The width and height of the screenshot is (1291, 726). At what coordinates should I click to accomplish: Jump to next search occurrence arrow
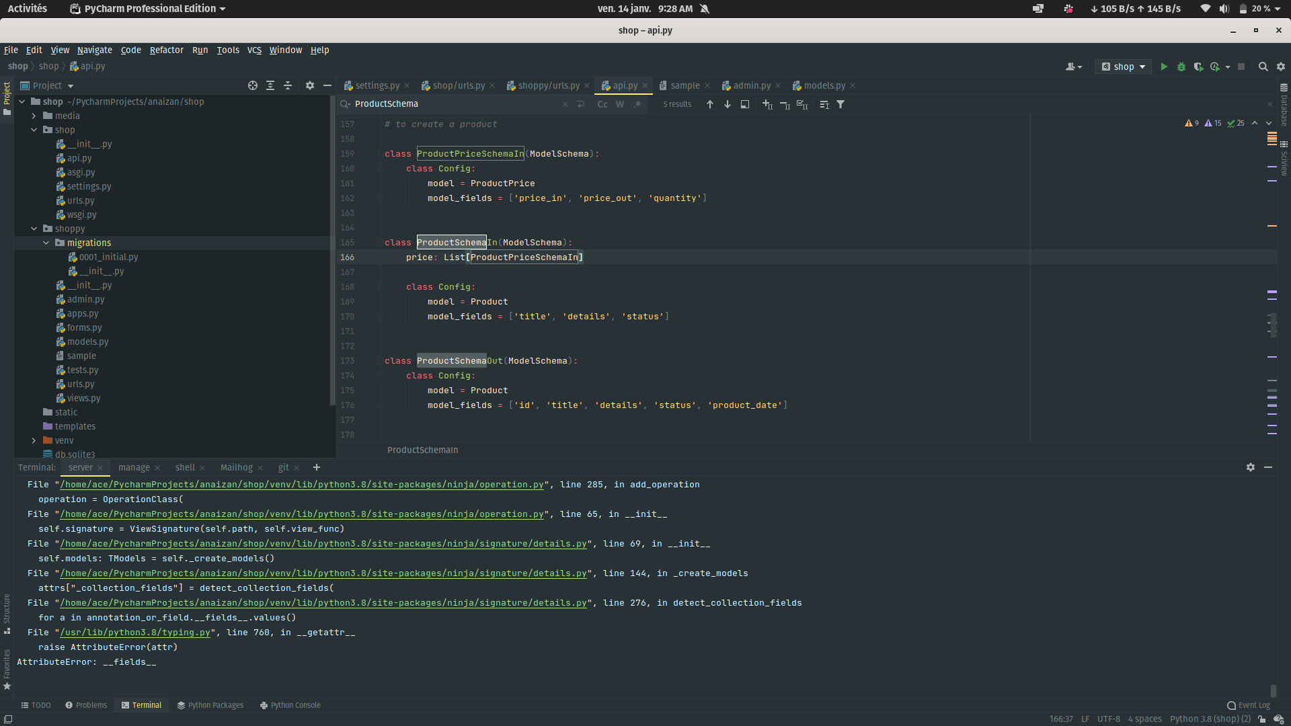727,104
